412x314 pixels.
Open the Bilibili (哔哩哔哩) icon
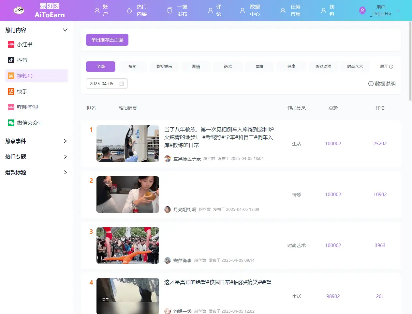coord(11,107)
